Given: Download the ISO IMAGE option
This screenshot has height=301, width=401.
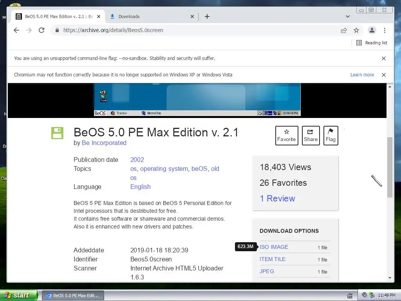Looking at the screenshot, I should 274,247.
